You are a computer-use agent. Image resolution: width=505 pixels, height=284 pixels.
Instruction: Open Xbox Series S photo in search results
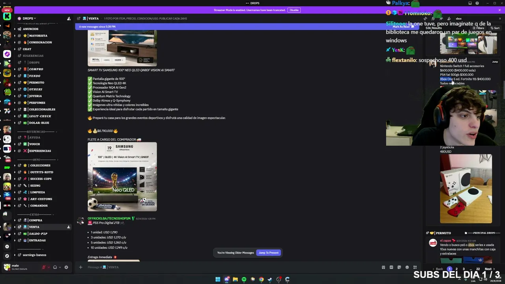[x=466, y=189]
